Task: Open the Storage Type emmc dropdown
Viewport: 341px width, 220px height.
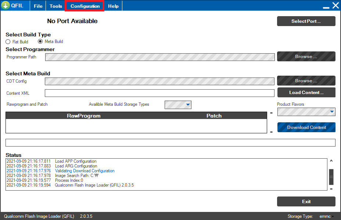Action: click(x=326, y=216)
